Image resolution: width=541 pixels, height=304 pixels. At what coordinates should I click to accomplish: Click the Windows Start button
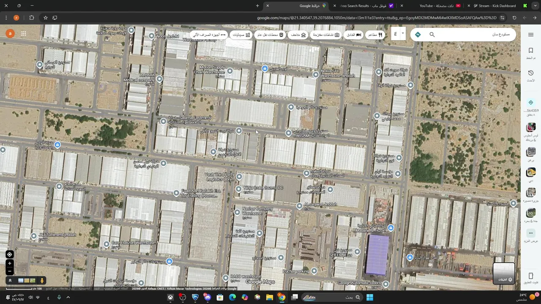tap(370, 298)
